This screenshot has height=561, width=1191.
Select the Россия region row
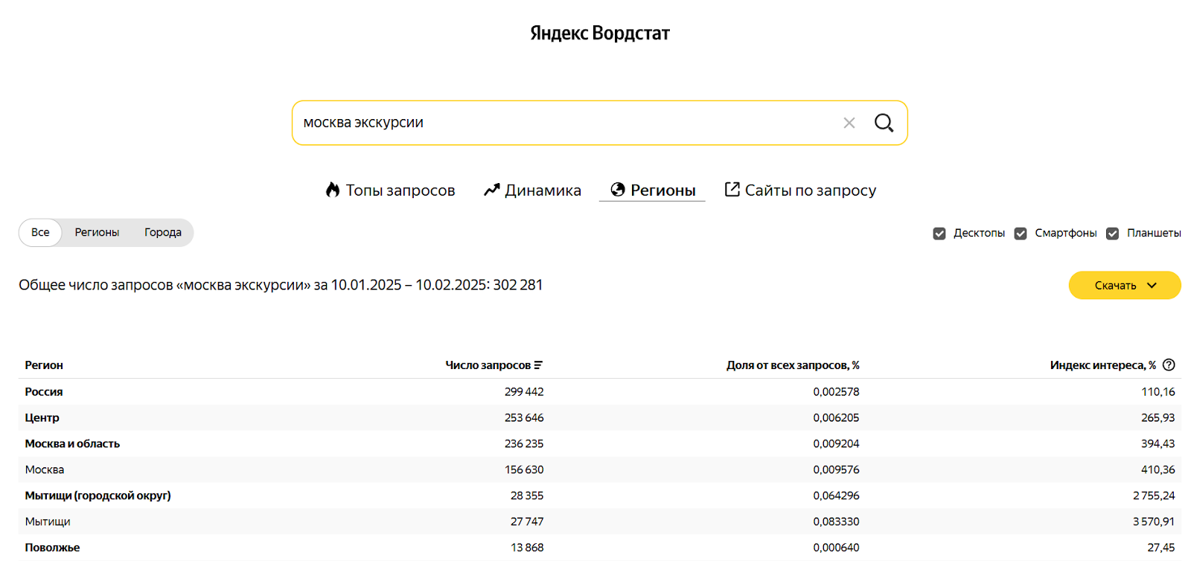click(x=599, y=391)
